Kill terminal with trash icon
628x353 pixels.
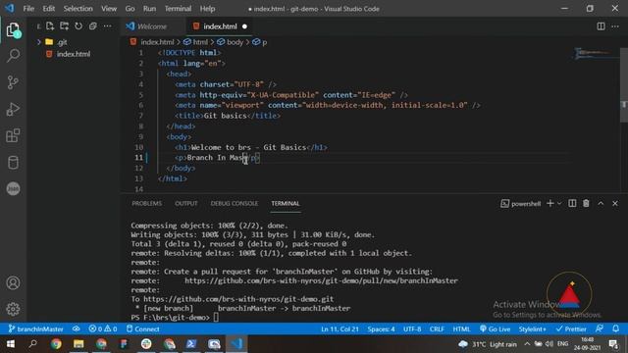tap(586, 203)
